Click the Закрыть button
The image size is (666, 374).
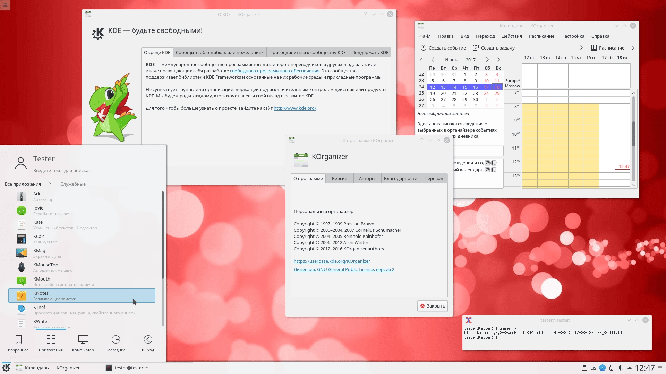click(433, 306)
